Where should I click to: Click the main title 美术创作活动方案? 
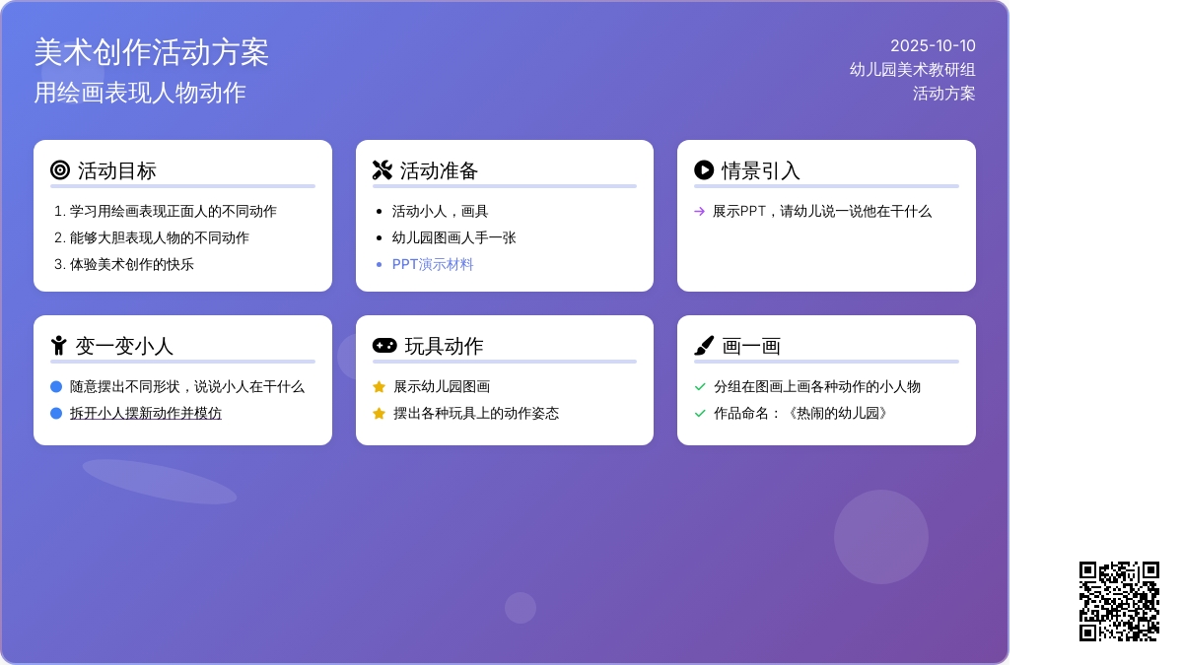pyautogui.click(x=151, y=52)
